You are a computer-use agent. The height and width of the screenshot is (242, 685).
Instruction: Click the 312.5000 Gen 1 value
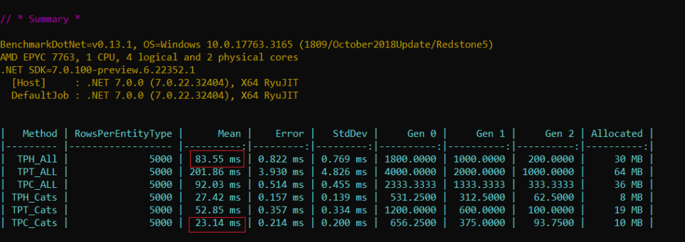(482, 197)
